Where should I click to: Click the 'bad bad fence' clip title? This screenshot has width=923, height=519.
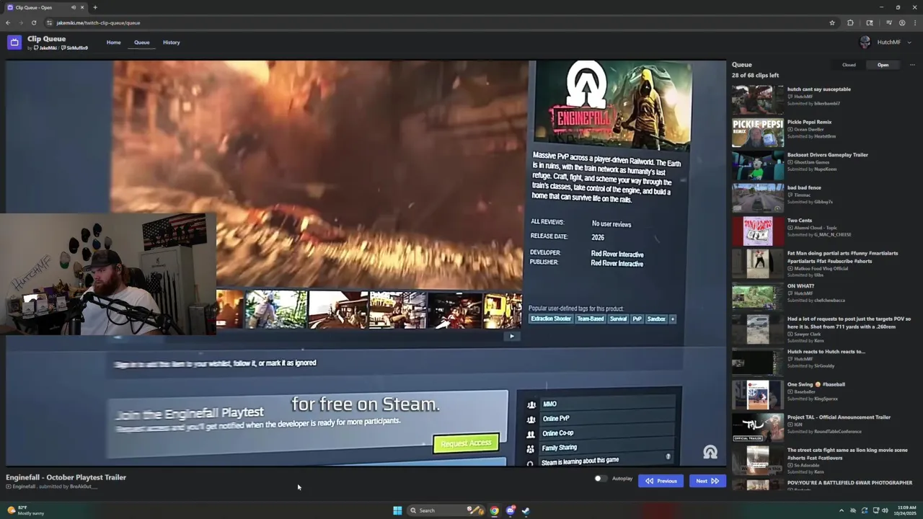pos(804,187)
